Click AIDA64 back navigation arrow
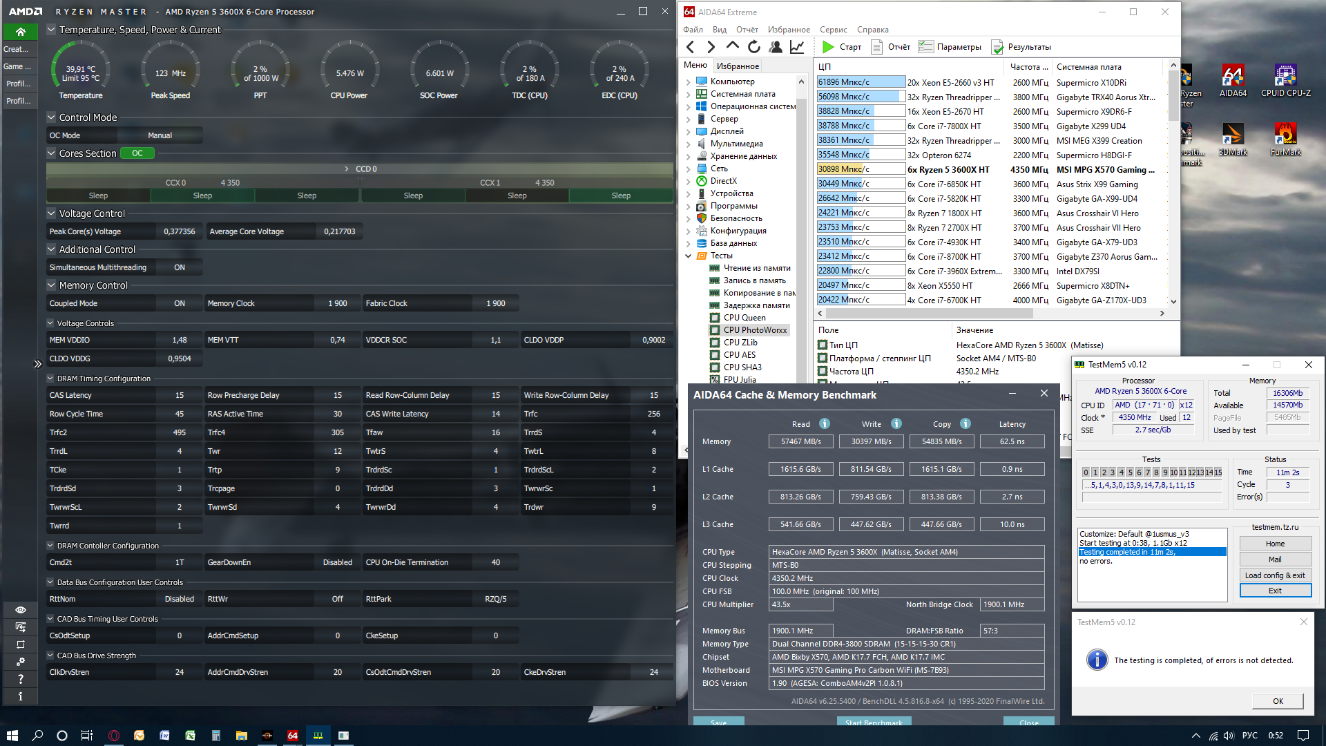This screenshot has height=746, width=1326. pos(690,47)
